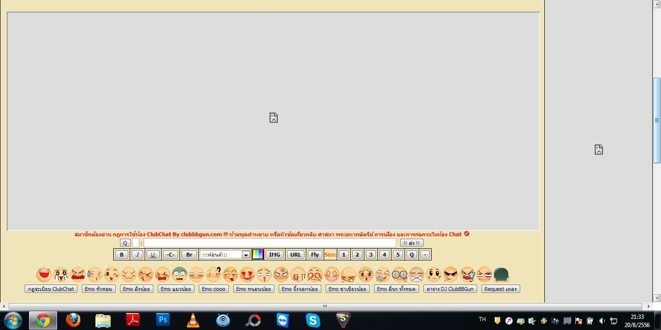The width and height of the screenshot is (661, 330).
Task: Insert the nosebleed emoticon
Action: pyautogui.click(x=298, y=274)
